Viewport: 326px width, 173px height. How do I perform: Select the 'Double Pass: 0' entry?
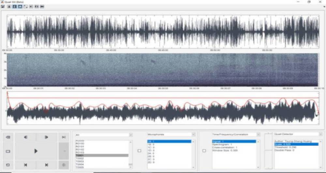[x=296, y=150]
